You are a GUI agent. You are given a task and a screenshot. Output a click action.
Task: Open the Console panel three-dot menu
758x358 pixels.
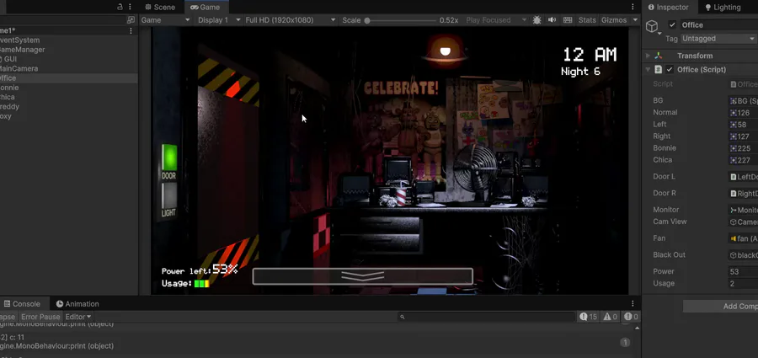pyautogui.click(x=633, y=304)
